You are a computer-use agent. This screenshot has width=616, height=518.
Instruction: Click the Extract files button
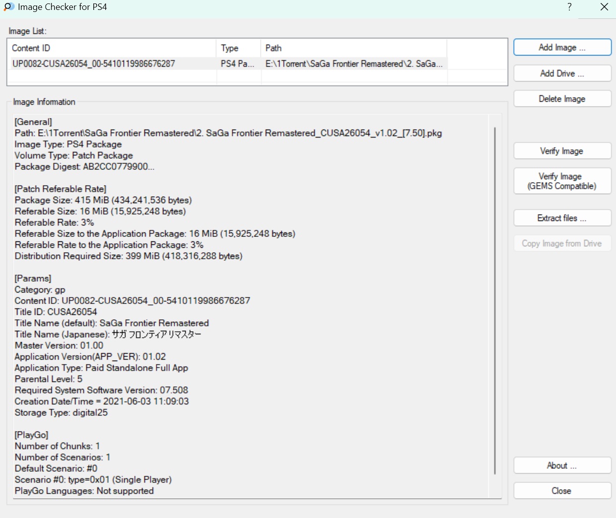(562, 218)
